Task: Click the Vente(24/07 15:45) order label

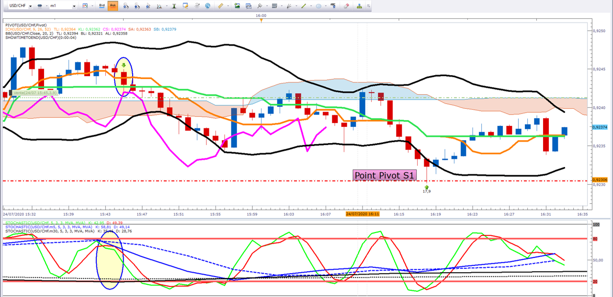Action: 35,93
